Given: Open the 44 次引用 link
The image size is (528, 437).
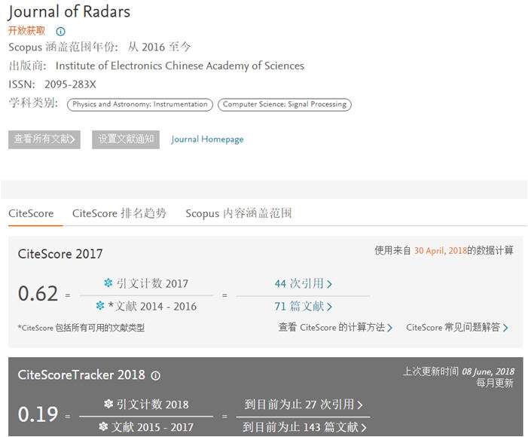Looking at the screenshot, I should (x=303, y=284).
